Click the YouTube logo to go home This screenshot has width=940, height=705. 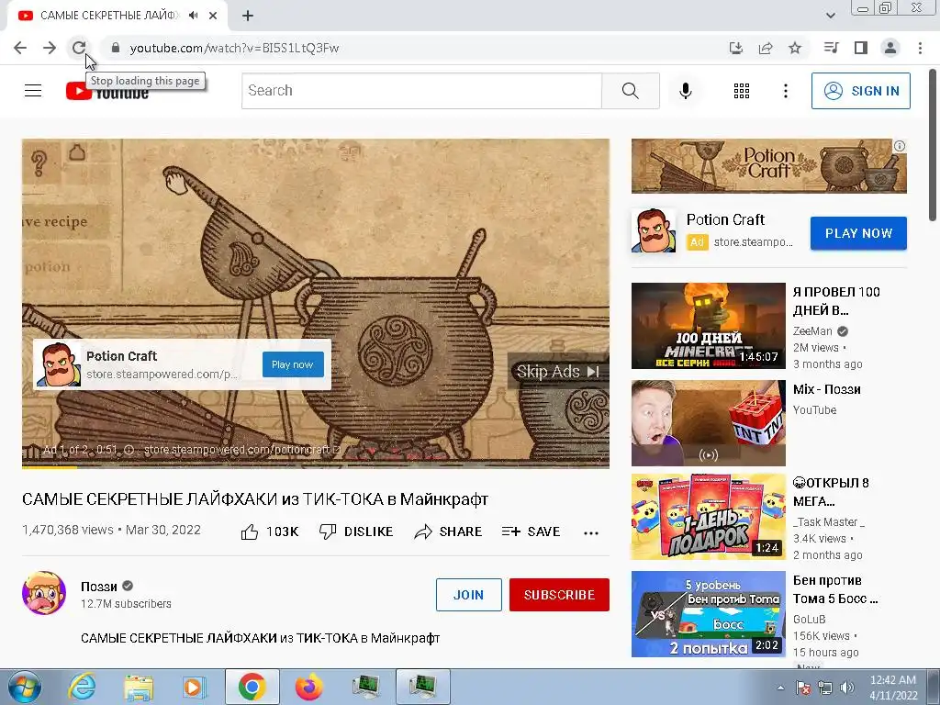(x=107, y=91)
